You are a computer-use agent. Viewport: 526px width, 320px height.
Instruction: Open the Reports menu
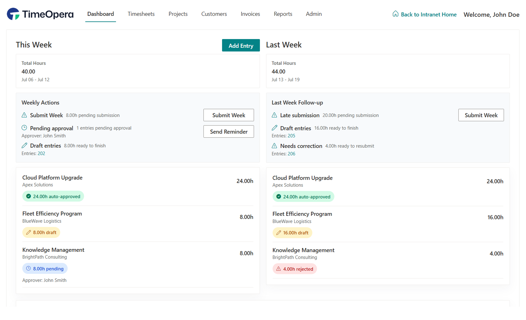(x=283, y=14)
